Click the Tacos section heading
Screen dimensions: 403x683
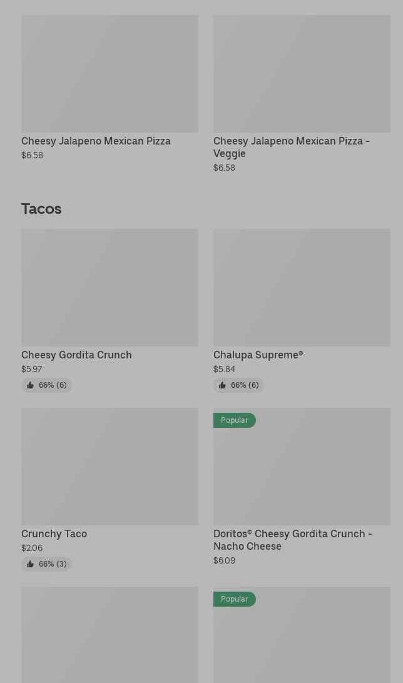click(41, 209)
